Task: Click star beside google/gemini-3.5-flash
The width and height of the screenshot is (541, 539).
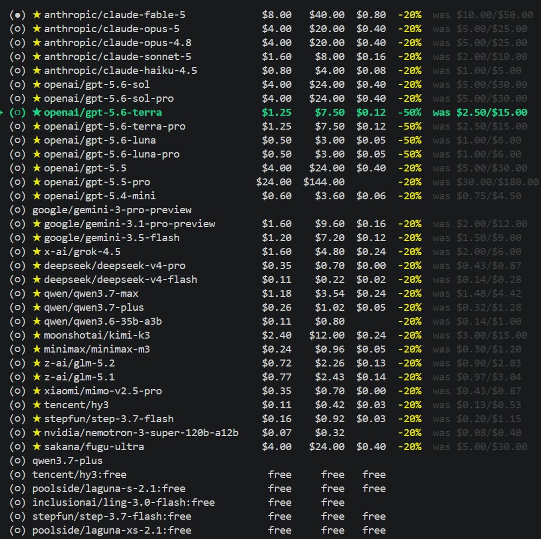Action: pos(36,238)
